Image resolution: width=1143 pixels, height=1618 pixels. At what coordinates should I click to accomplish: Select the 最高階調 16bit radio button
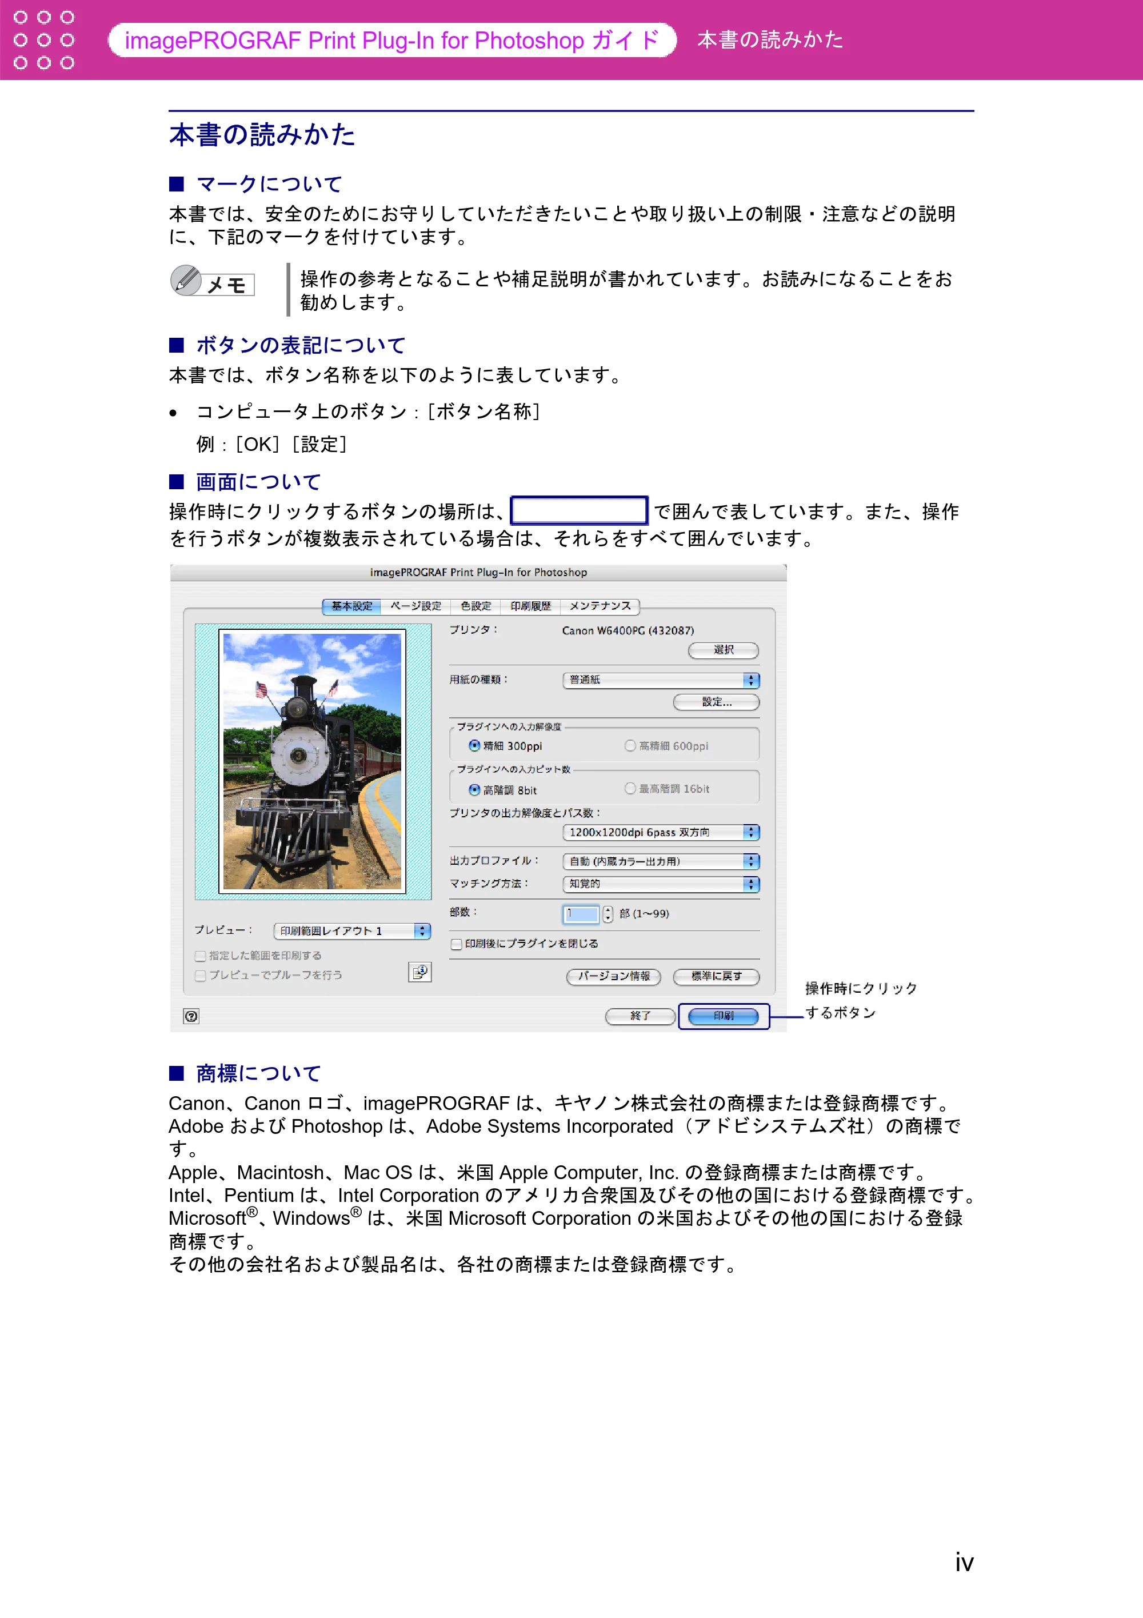pos(630,789)
